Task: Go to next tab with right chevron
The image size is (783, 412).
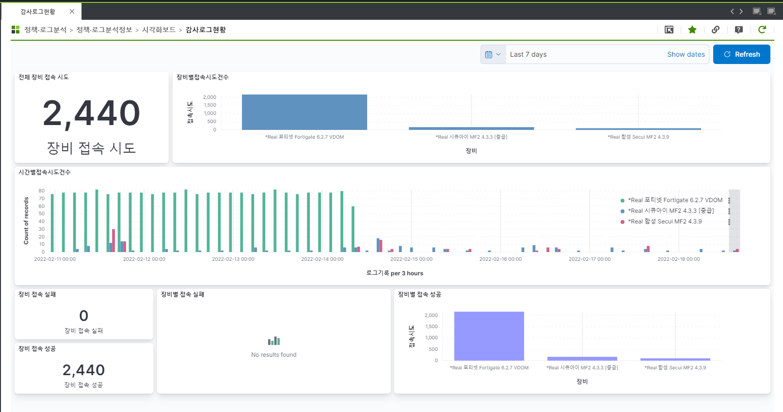Action: (741, 11)
